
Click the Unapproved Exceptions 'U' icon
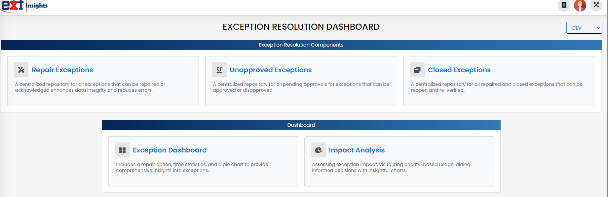coord(219,70)
